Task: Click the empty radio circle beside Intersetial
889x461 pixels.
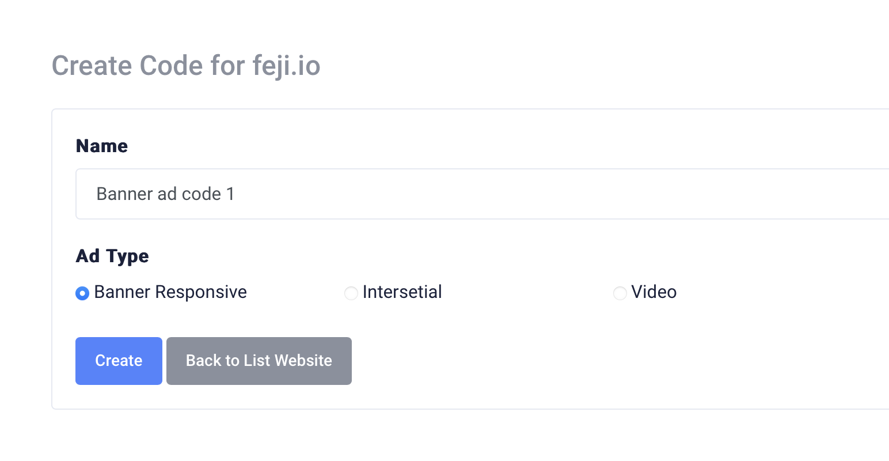Action: 351,293
